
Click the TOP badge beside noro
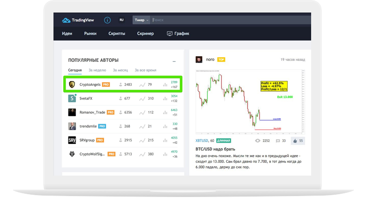[x=221, y=59]
